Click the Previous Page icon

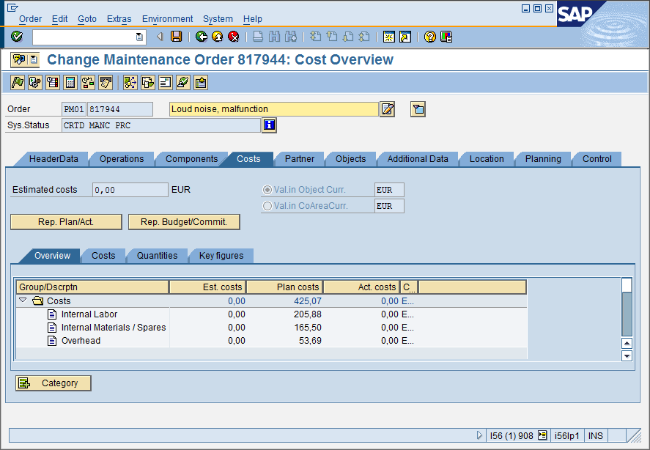click(332, 37)
